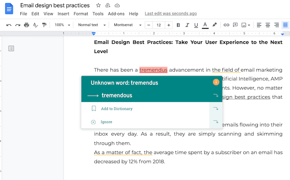Add a comment with the comment icon
290x180 pixels.
[235, 25]
